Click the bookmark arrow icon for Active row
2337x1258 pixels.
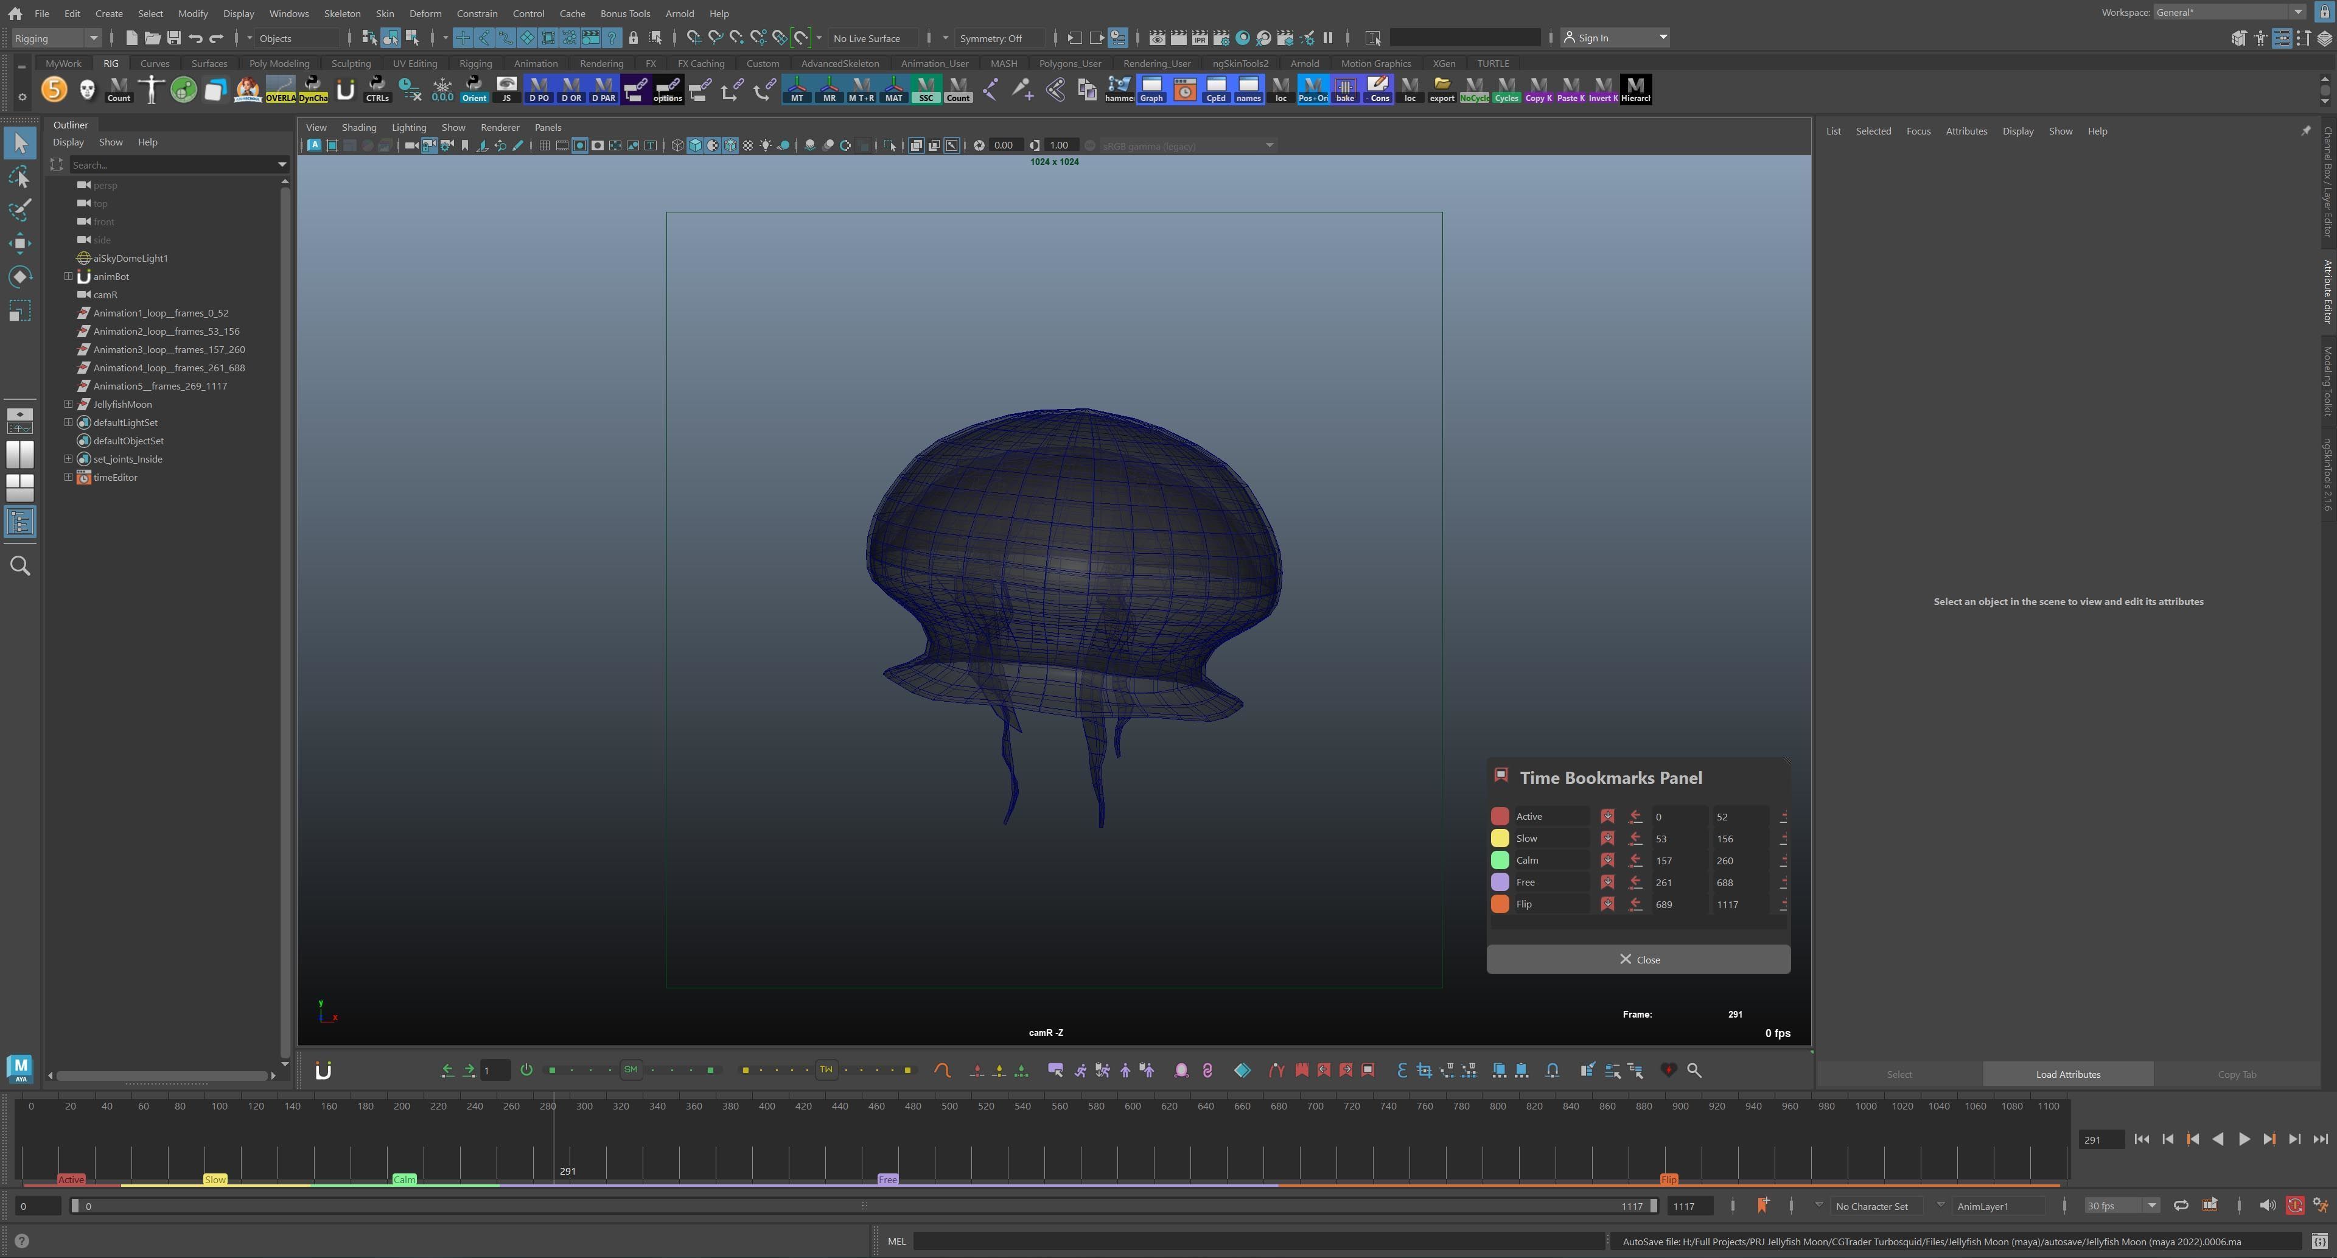pos(1607,816)
